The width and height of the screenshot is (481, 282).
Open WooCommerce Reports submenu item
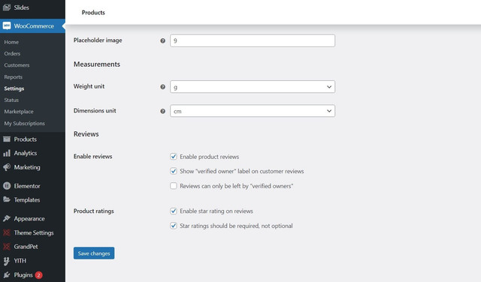point(14,76)
